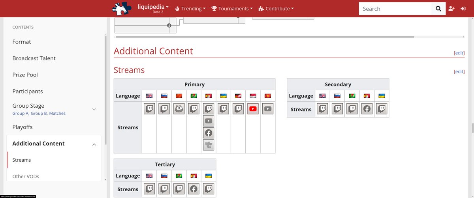Go to the Prize Pool section
This screenshot has width=474, height=198.
click(25, 75)
